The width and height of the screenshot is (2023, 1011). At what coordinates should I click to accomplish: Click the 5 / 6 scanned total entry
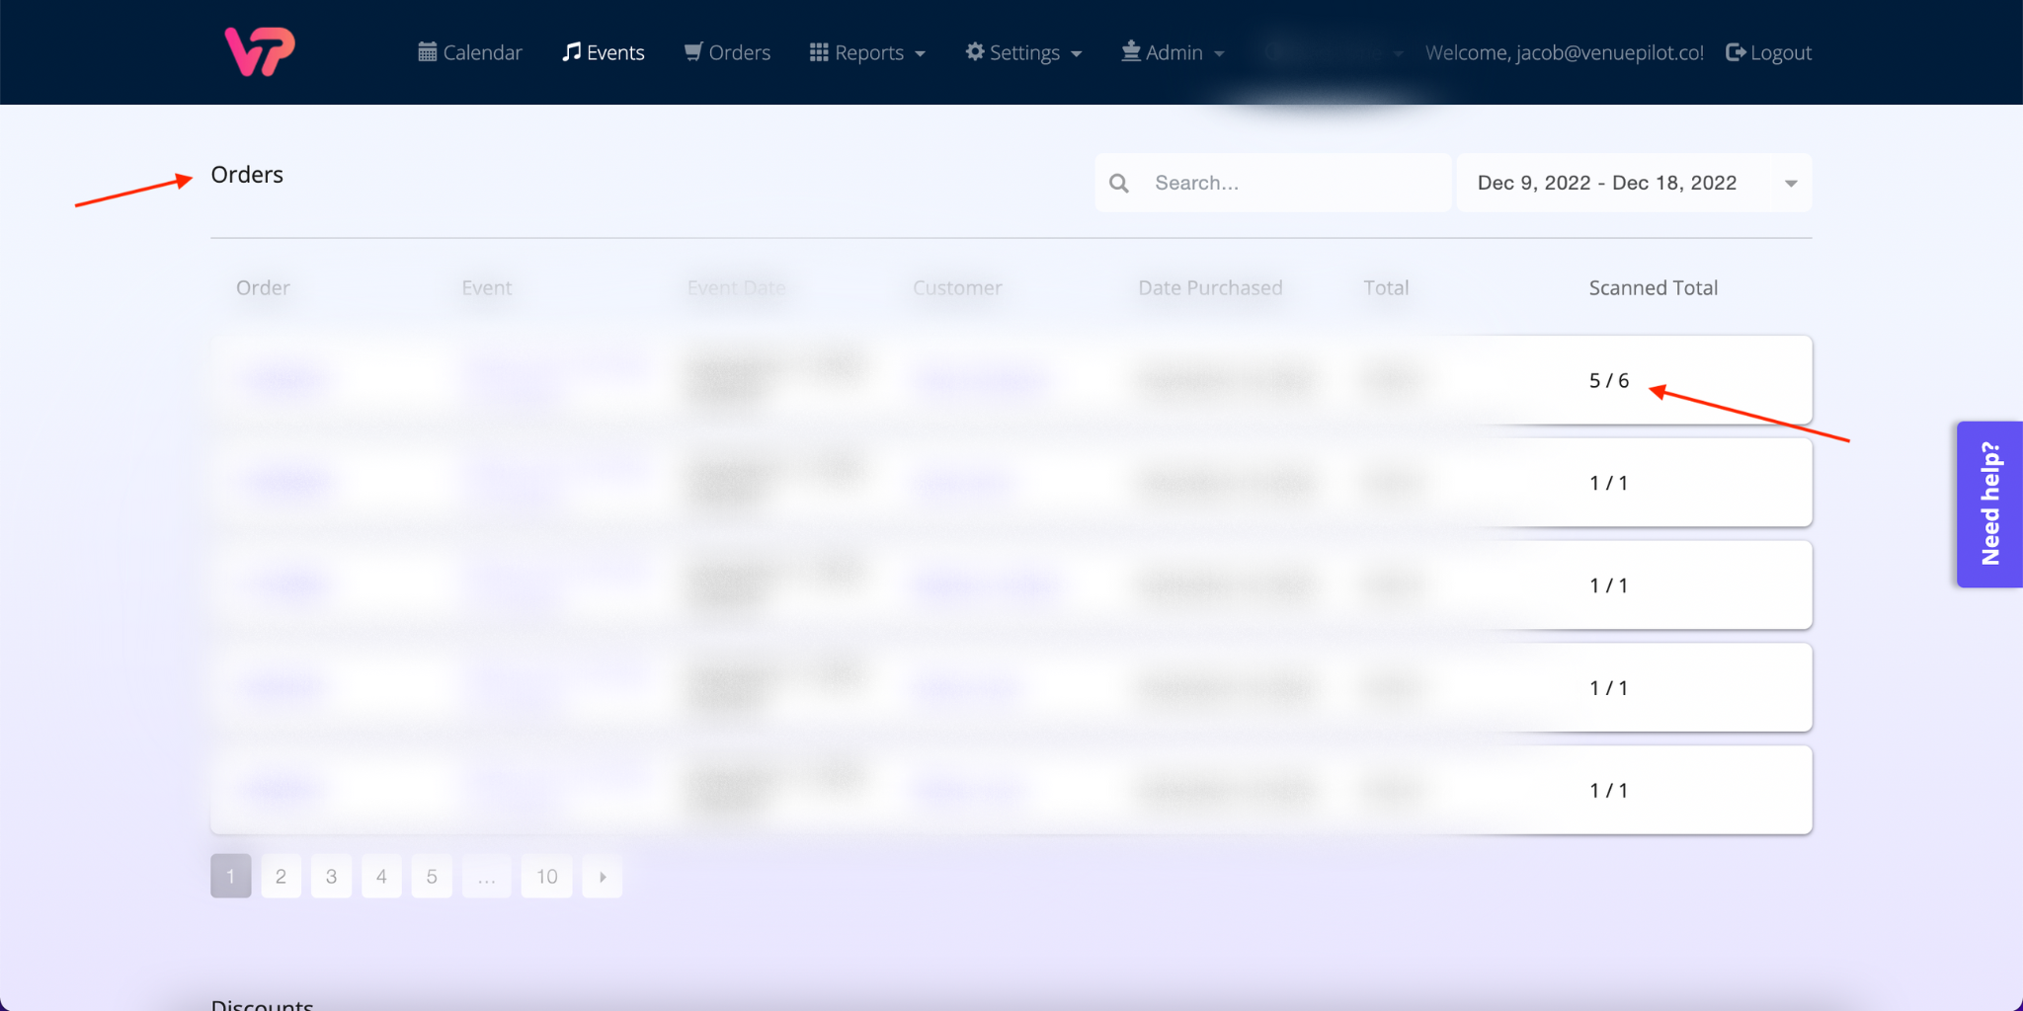pos(1608,379)
